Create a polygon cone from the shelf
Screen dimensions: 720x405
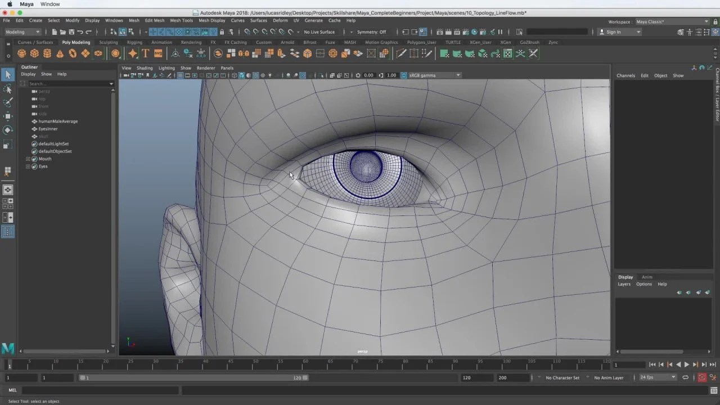click(60, 53)
